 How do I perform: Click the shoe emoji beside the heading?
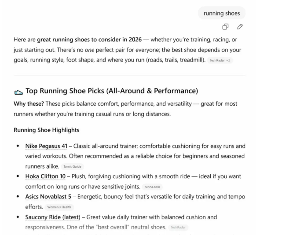tap(18, 92)
